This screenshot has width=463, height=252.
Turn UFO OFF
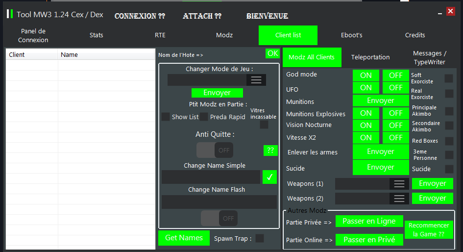coord(396,88)
